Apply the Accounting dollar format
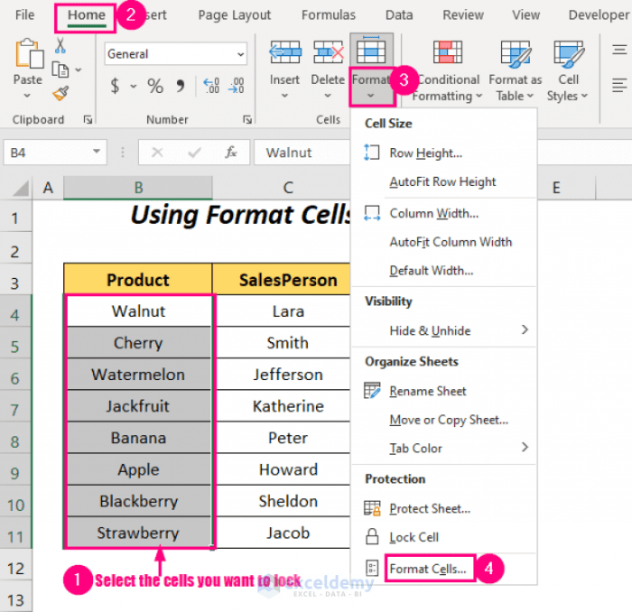The image size is (632, 612). coord(115,86)
